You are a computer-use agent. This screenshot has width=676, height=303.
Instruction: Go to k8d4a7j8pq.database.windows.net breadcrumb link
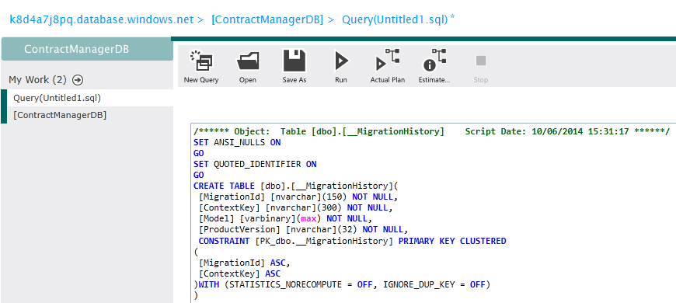[102, 19]
